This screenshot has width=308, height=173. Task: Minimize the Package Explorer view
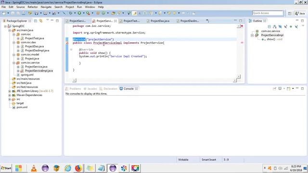(x=52, y=20)
